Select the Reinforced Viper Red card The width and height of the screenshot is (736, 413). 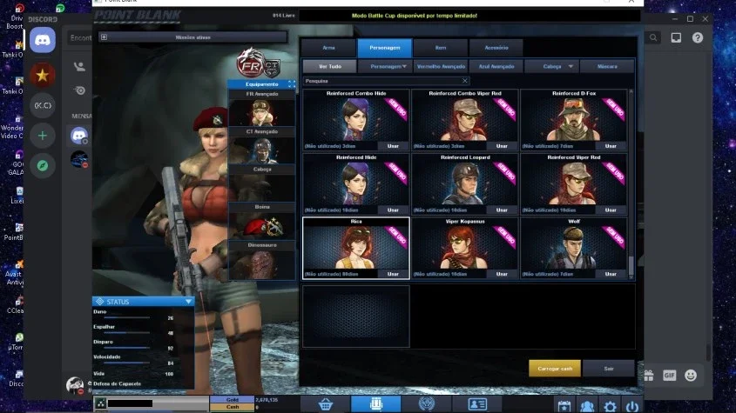[574, 183]
